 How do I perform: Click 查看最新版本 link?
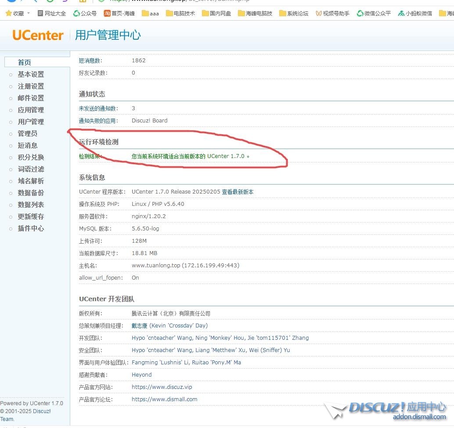pos(238,192)
